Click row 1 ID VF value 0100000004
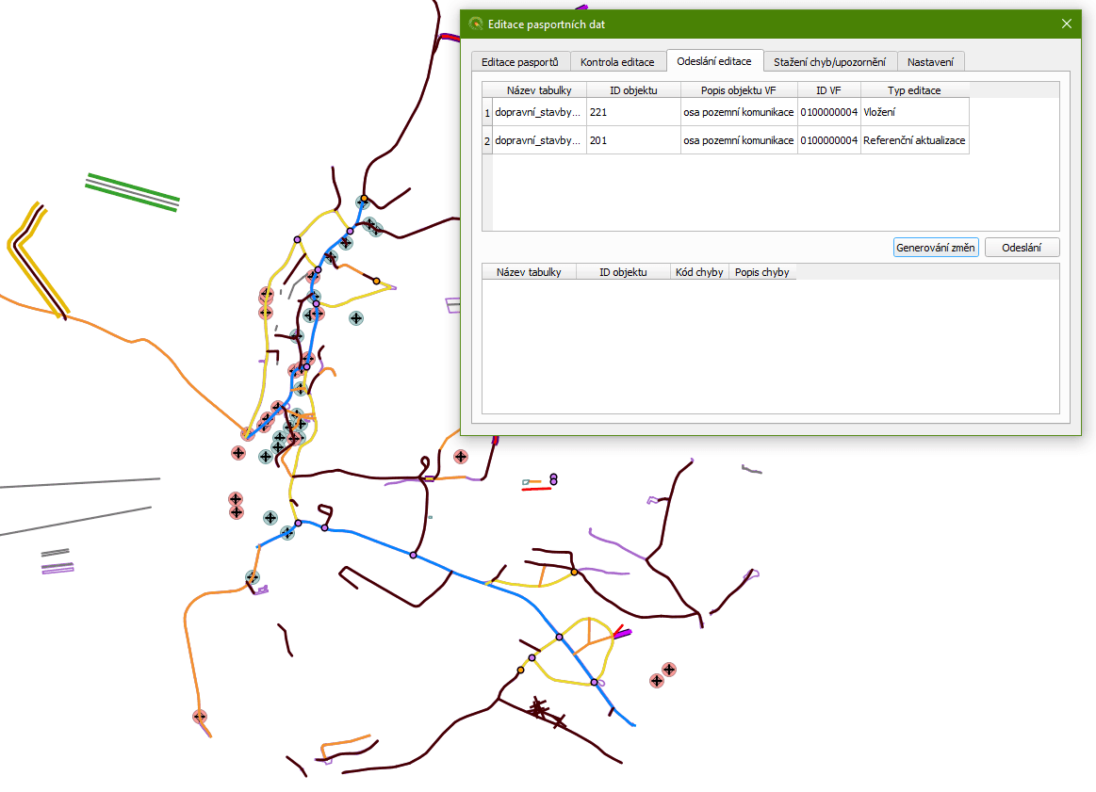Viewport: 1096px width, 792px height. coord(829,112)
